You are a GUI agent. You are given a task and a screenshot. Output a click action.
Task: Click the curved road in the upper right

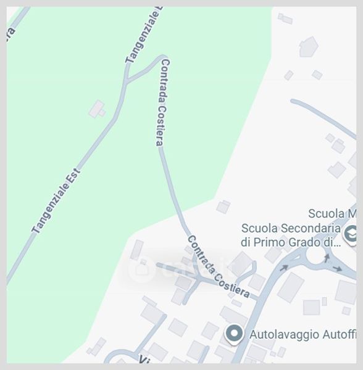pos(323,118)
